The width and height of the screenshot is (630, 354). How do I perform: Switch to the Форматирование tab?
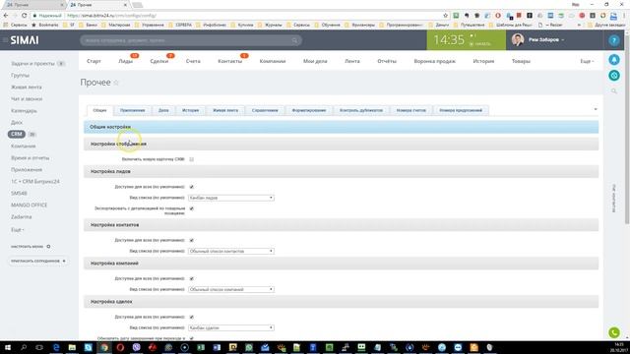(x=309, y=110)
